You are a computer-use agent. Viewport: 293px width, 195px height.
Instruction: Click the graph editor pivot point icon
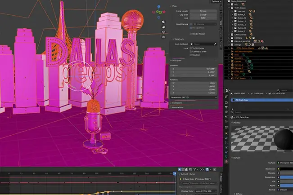point(202,169)
